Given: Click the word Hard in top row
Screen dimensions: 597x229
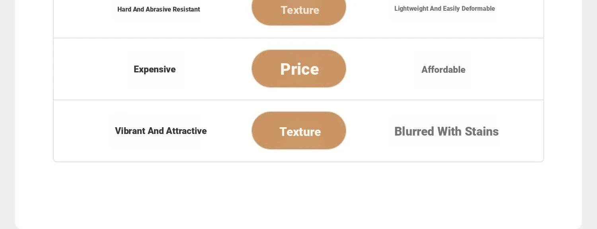Looking at the screenshot, I should pos(124,10).
